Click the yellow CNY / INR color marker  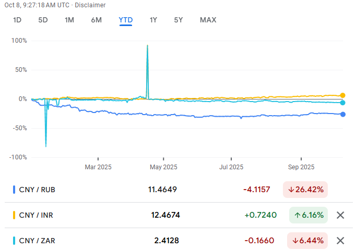14,215
